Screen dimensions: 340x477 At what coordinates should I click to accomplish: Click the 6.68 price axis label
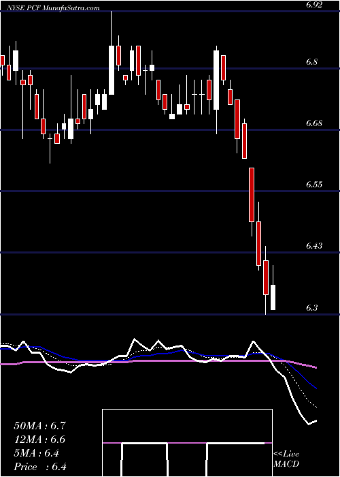[314, 123]
